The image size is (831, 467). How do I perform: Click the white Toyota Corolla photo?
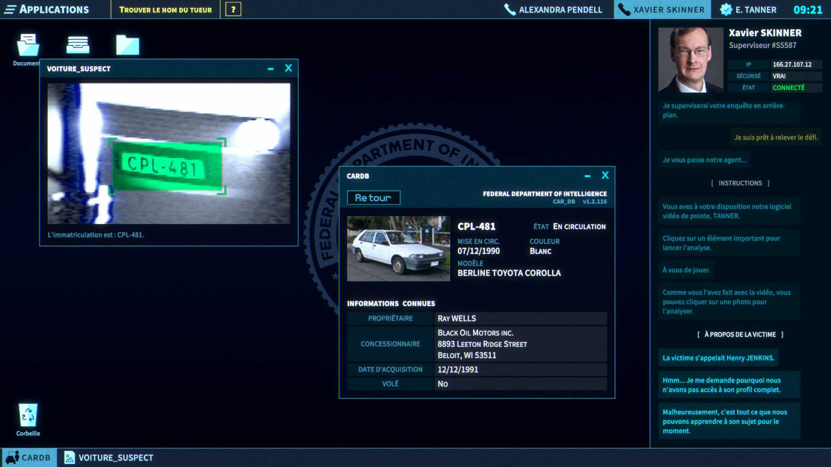tap(398, 249)
